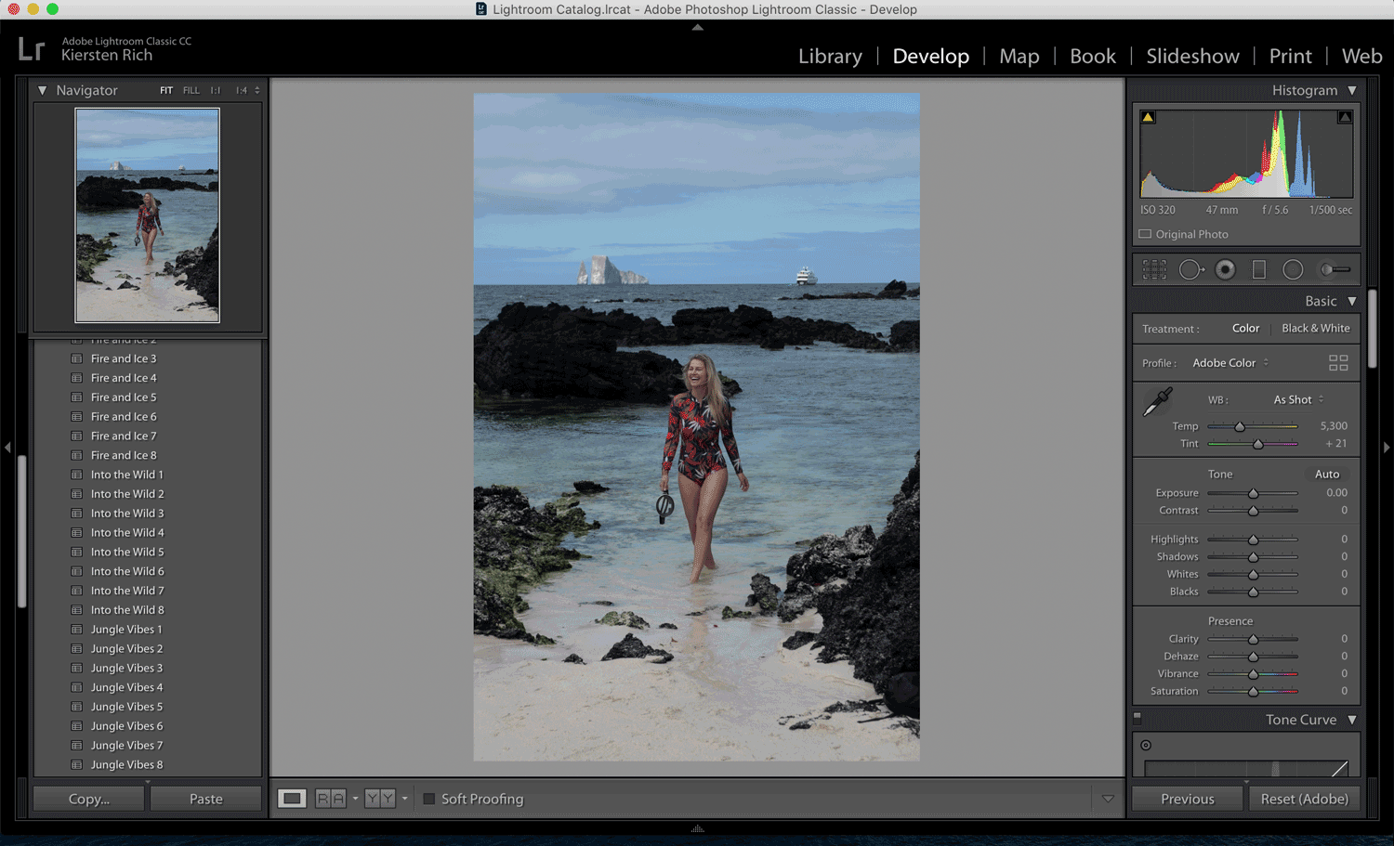The width and height of the screenshot is (1394, 846).
Task: Open the Book module
Action: point(1093,56)
